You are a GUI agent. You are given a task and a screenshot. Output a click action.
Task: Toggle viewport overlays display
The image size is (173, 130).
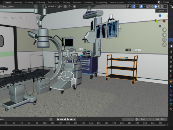[x=141, y=6]
